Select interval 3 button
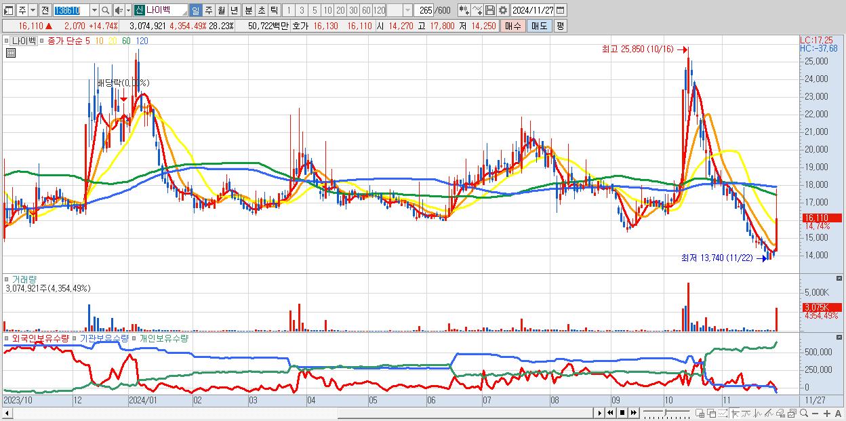Image resolution: width=846 pixels, height=421 pixels. click(302, 10)
